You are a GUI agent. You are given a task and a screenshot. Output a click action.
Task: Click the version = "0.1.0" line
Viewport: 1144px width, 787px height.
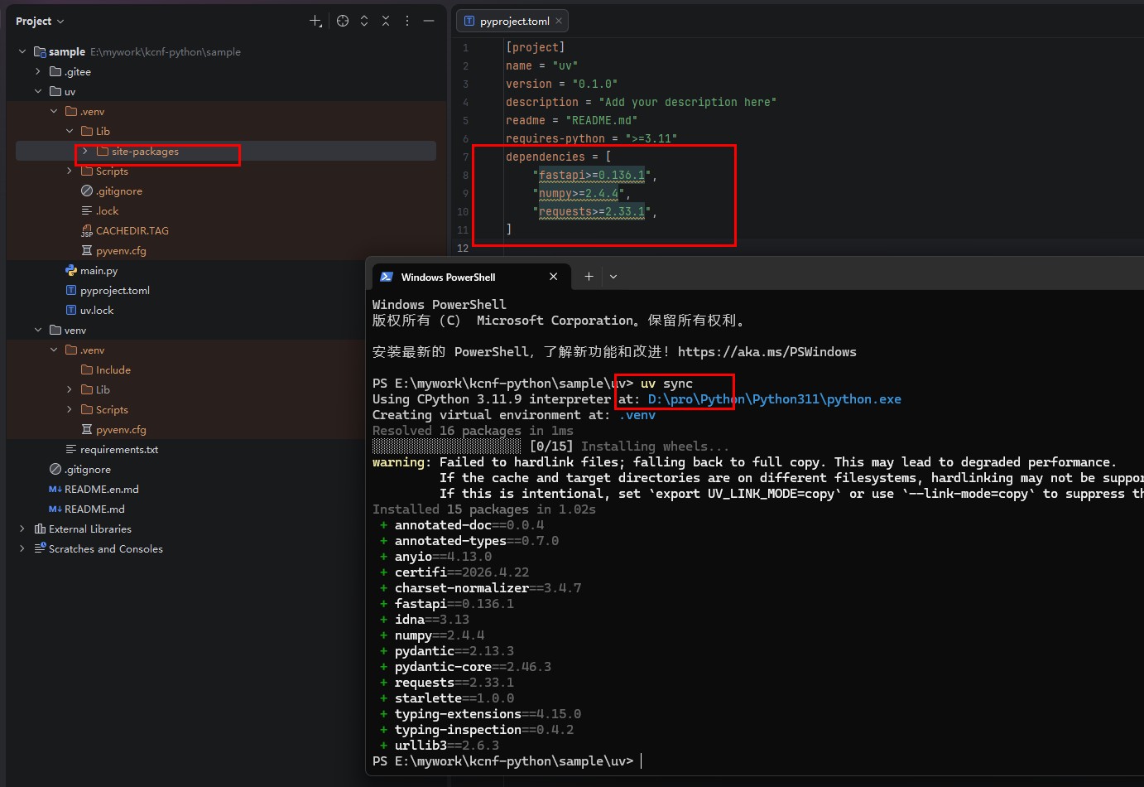pyautogui.click(x=562, y=84)
